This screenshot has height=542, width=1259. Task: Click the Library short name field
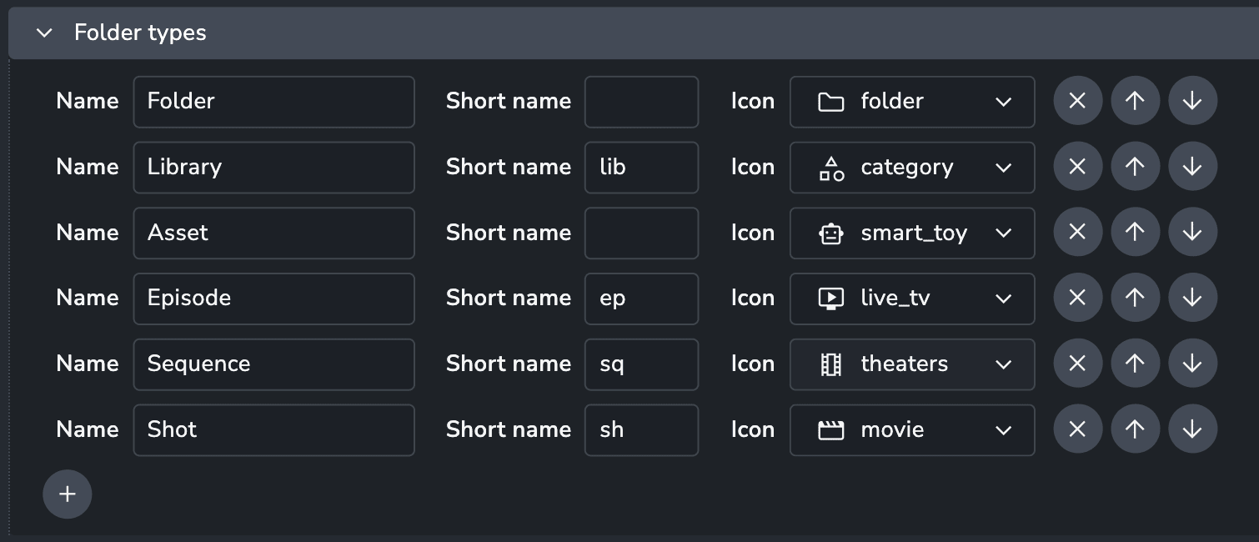point(641,167)
